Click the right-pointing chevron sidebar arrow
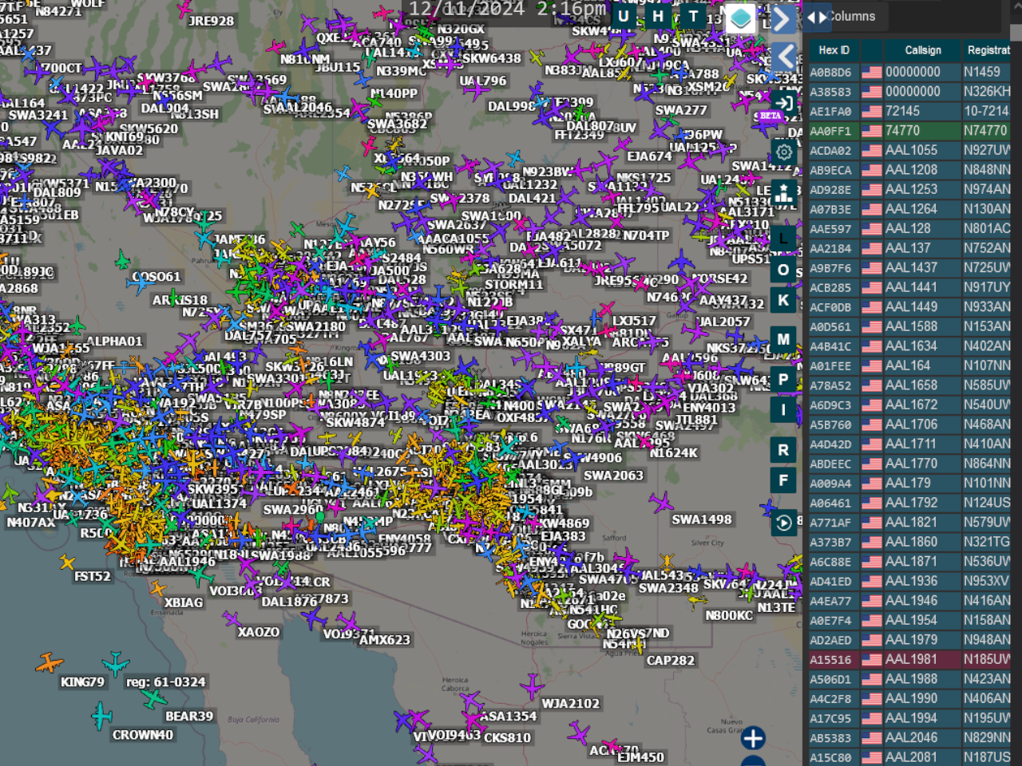The height and width of the screenshot is (766, 1022). click(784, 19)
